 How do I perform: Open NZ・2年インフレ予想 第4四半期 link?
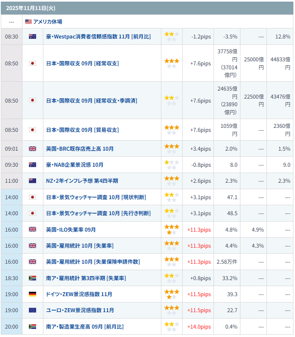pos(82,181)
